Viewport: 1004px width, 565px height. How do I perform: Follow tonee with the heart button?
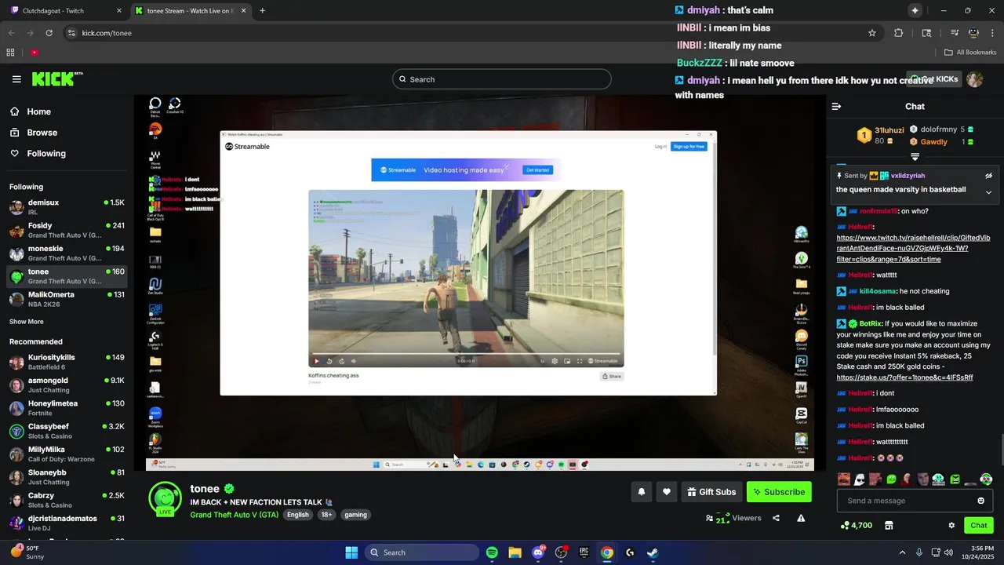667,492
